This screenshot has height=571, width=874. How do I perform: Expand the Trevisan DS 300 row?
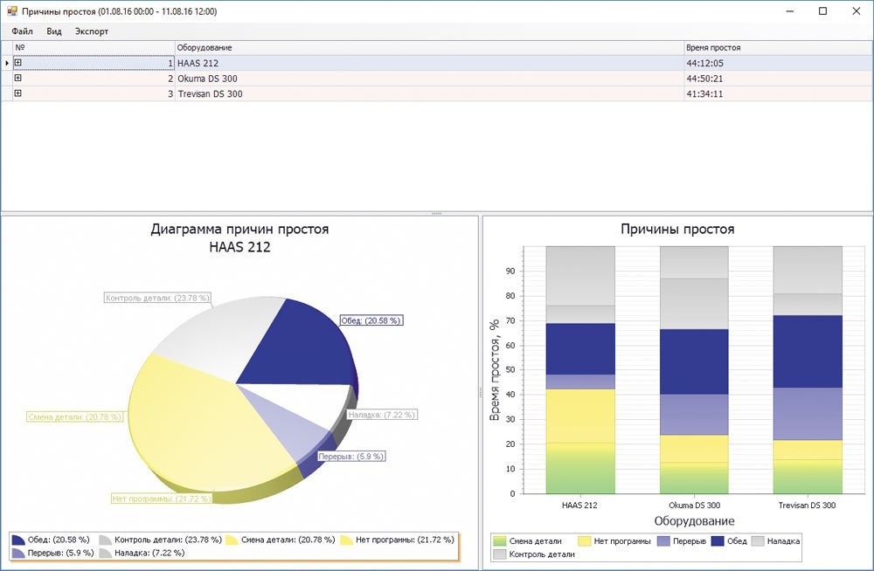(x=17, y=93)
